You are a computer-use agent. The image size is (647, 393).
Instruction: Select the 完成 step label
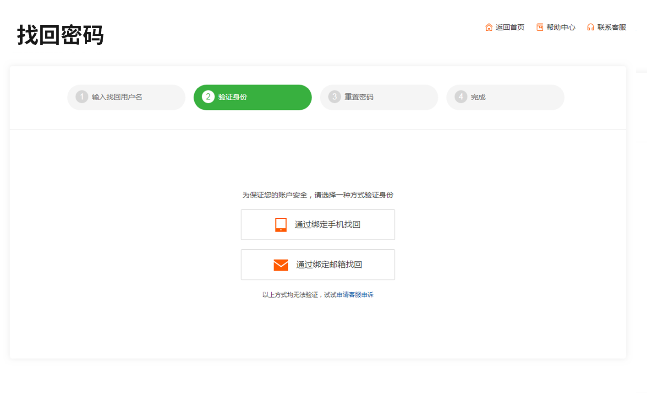[478, 97]
